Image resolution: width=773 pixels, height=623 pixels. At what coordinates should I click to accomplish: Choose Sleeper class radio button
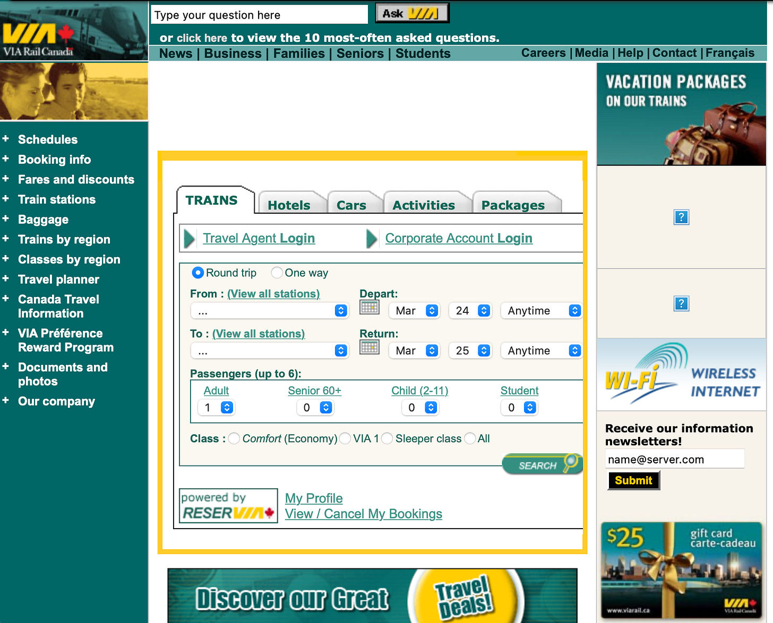tap(387, 438)
